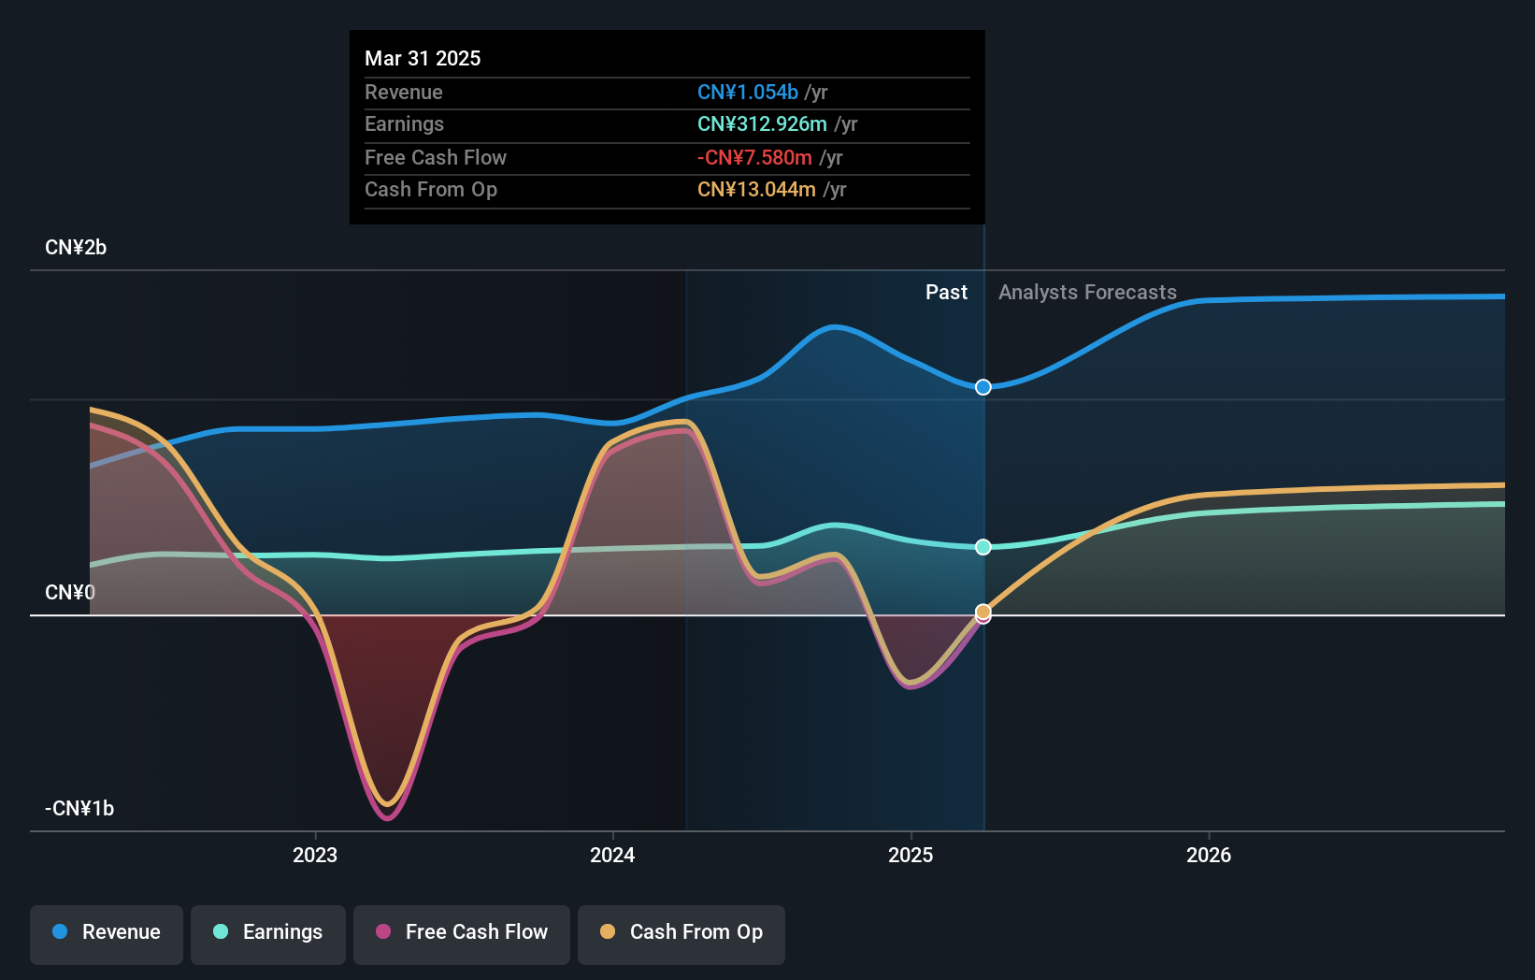Click the 2026 x-axis label
Screen dimensions: 1535x980
[1209, 855]
